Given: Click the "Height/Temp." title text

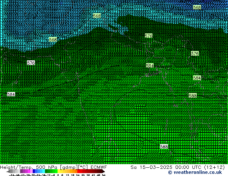Looking at the screenshot, I should 16,167.
